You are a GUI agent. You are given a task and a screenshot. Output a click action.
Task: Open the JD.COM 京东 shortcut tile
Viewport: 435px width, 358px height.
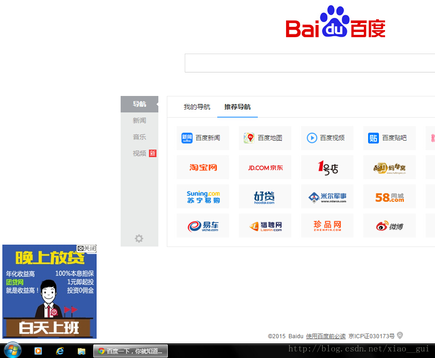click(x=265, y=167)
